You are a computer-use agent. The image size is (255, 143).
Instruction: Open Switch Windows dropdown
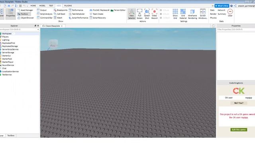(203, 14)
